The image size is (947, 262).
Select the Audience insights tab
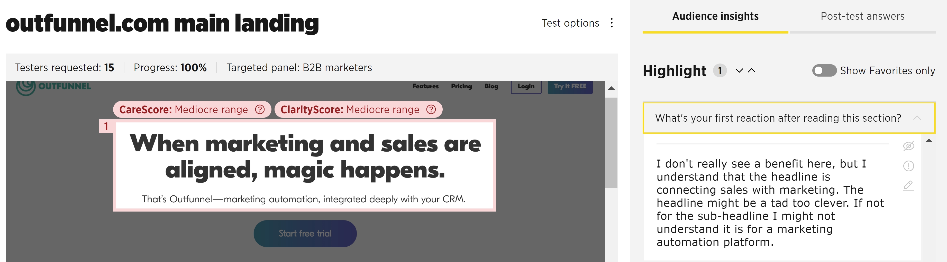(715, 16)
